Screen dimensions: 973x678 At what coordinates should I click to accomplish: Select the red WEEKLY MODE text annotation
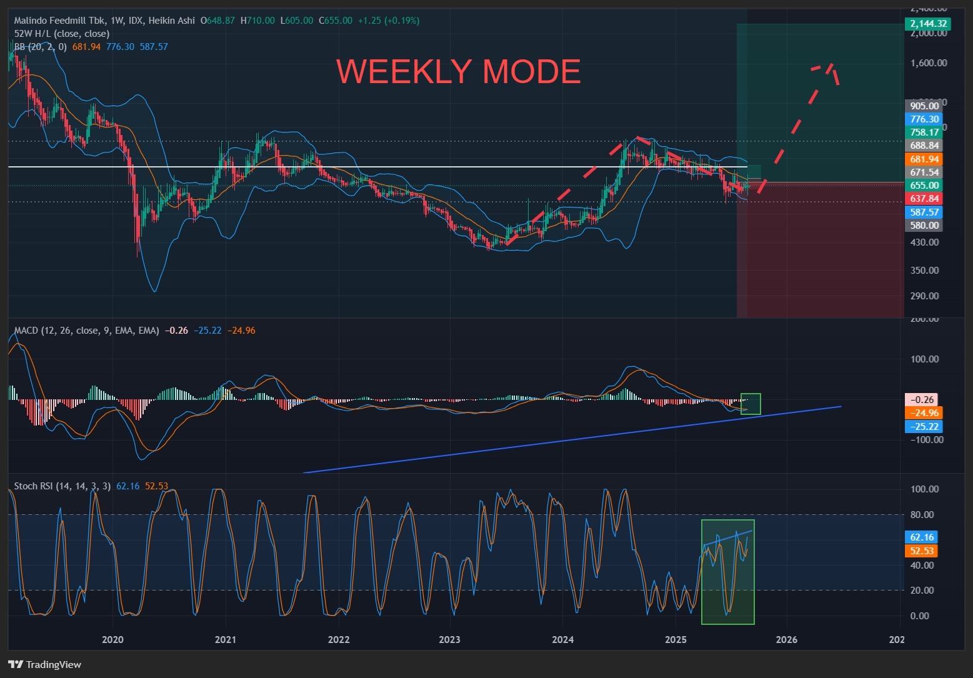(458, 72)
